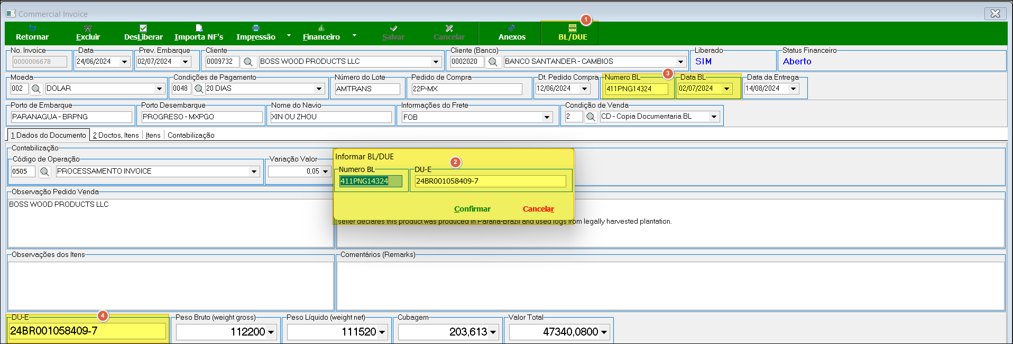Click the BL/DUE toolbar button
Viewport: 1013px width, 344px height.
(x=573, y=33)
